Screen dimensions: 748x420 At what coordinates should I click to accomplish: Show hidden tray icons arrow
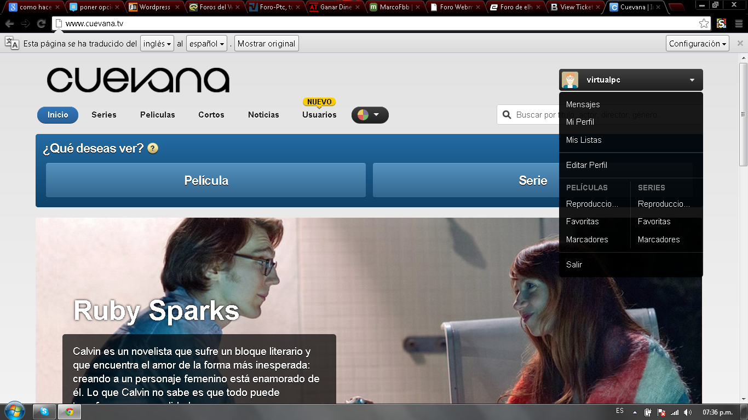click(635, 412)
